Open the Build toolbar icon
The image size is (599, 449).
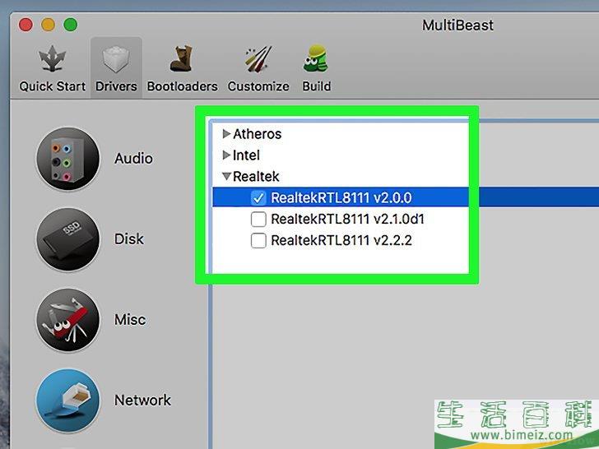(316, 58)
